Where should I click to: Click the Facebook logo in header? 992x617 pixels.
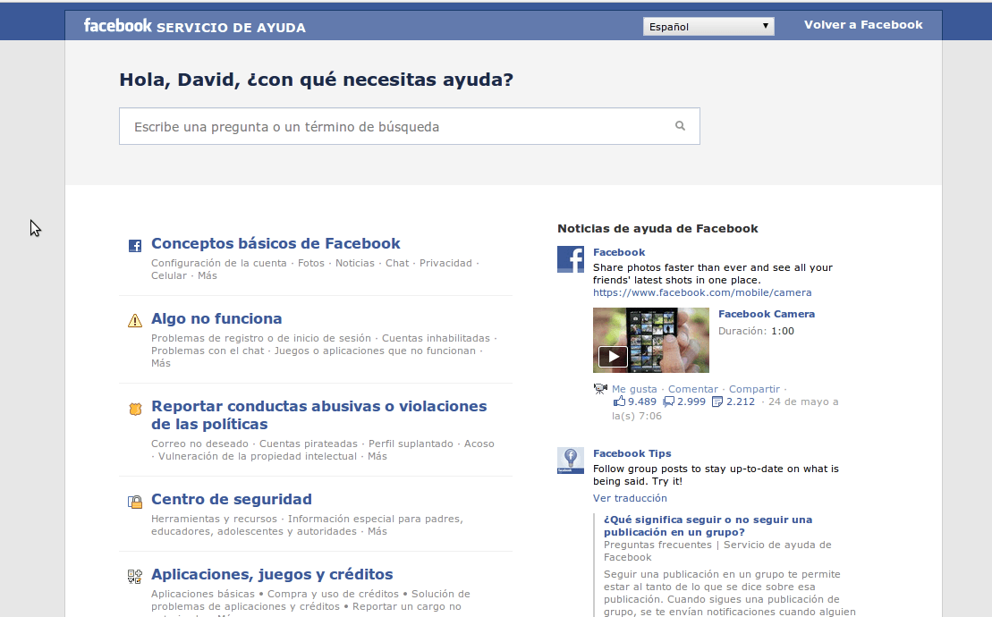117,26
